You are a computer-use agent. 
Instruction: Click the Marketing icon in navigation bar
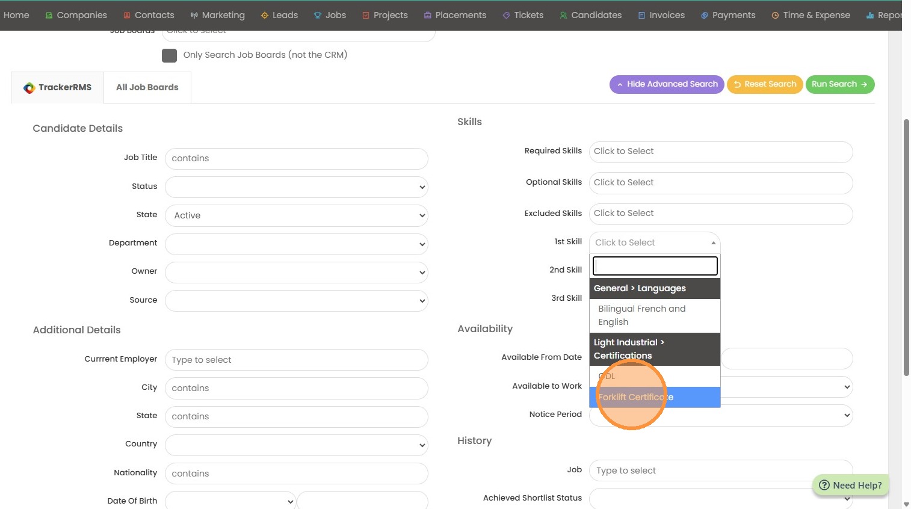pos(194,16)
